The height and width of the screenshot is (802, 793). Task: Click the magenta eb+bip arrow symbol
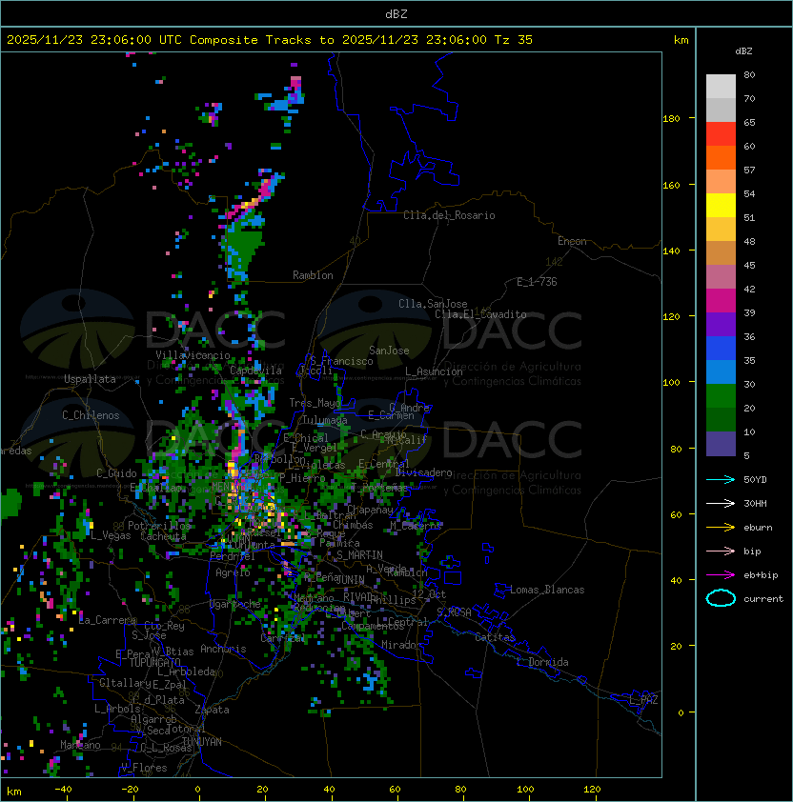[721, 575]
